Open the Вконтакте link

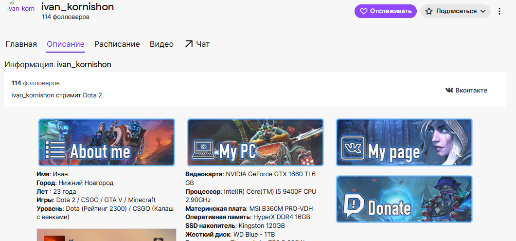click(x=466, y=90)
